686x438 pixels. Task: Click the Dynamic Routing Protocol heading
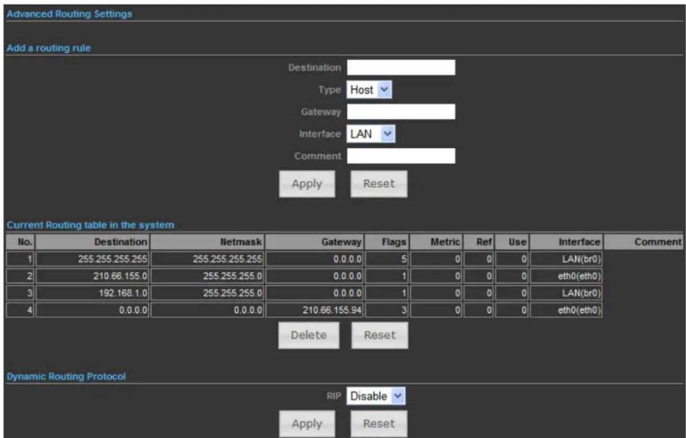(x=66, y=377)
